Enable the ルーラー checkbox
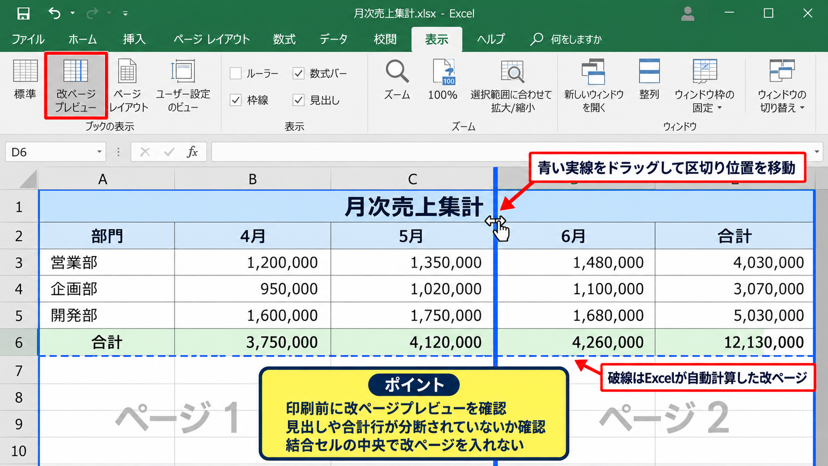The width and height of the screenshot is (828, 466). point(236,73)
